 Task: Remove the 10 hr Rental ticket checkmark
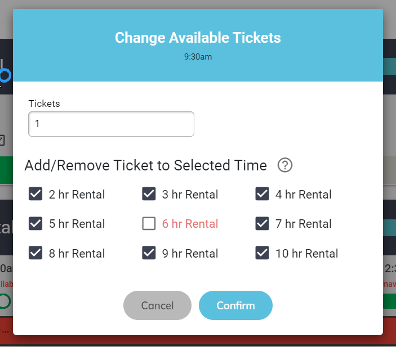262,253
